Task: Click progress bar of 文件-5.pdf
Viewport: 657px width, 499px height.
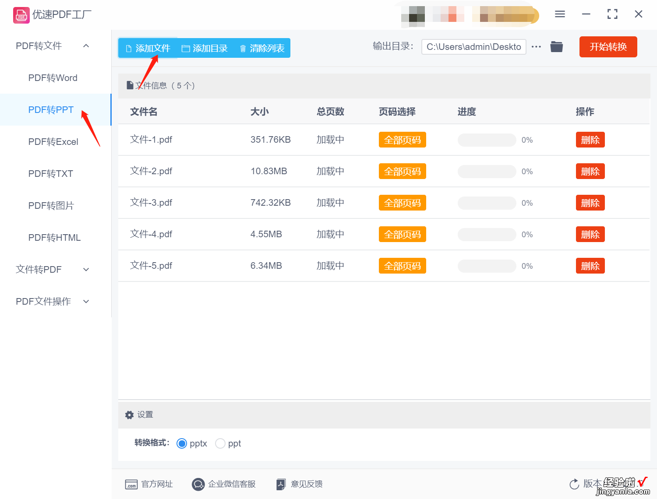Action: click(487, 266)
